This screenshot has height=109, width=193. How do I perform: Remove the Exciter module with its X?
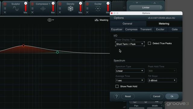(x=87, y=12)
